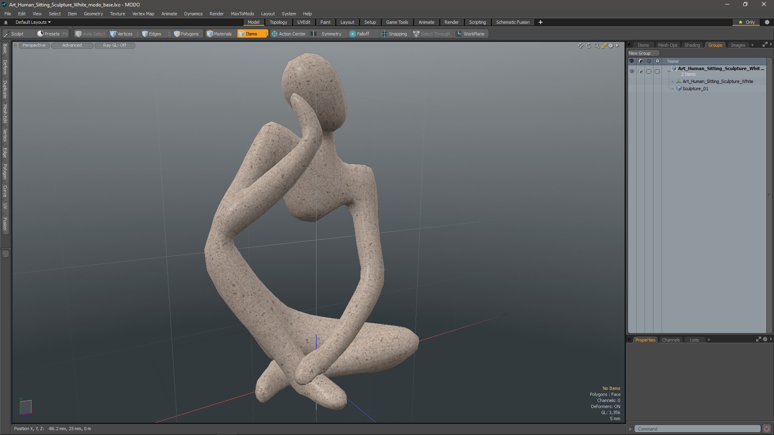Open the Presets browser
The width and height of the screenshot is (774, 435).
52,34
